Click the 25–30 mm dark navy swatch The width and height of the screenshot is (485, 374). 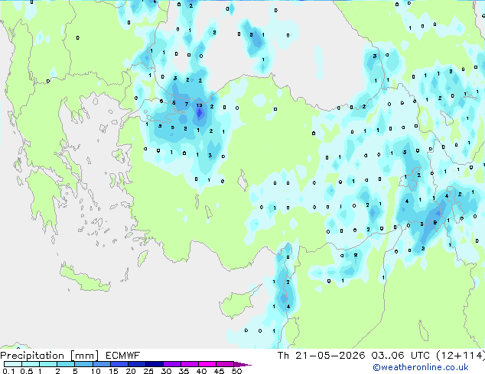point(155,364)
